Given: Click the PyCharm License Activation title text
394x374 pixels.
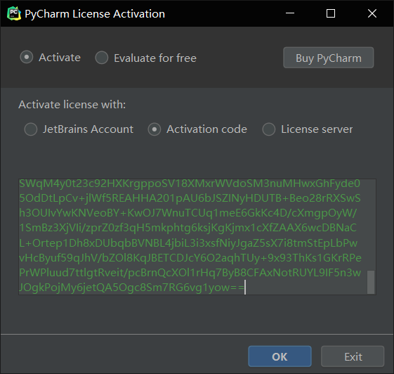Looking at the screenshot, I should coord(95,14).
